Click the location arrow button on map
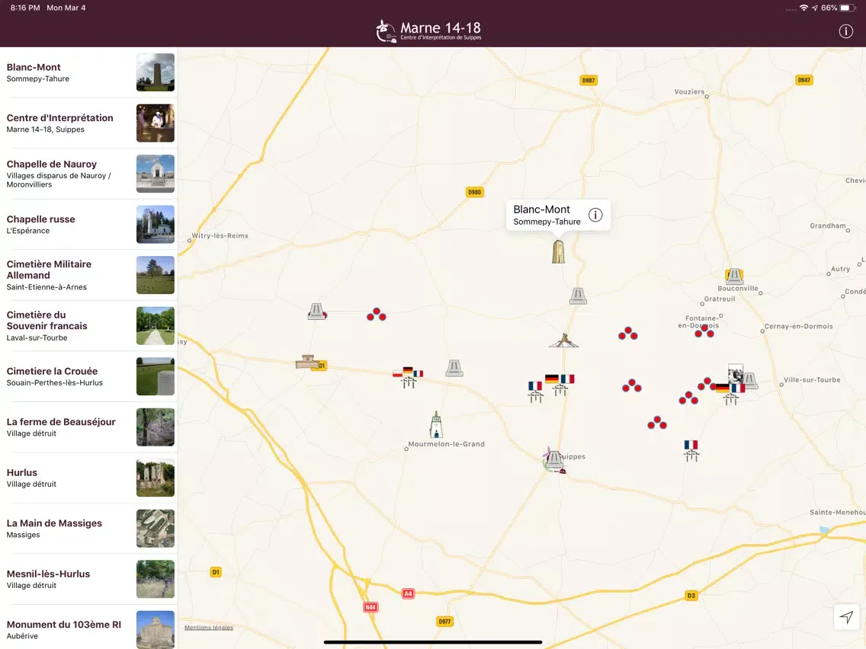This screenshot has height=649, width=866. [846, 616]
